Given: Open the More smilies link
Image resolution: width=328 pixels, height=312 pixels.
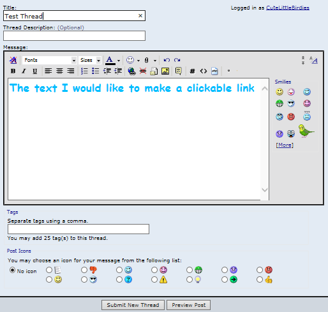Looking at the screenshot, I should [285, 145].
